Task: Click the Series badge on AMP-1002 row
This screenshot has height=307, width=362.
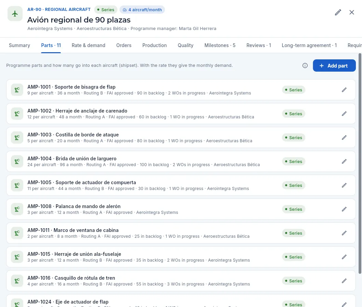Action: tap(294, 114)
